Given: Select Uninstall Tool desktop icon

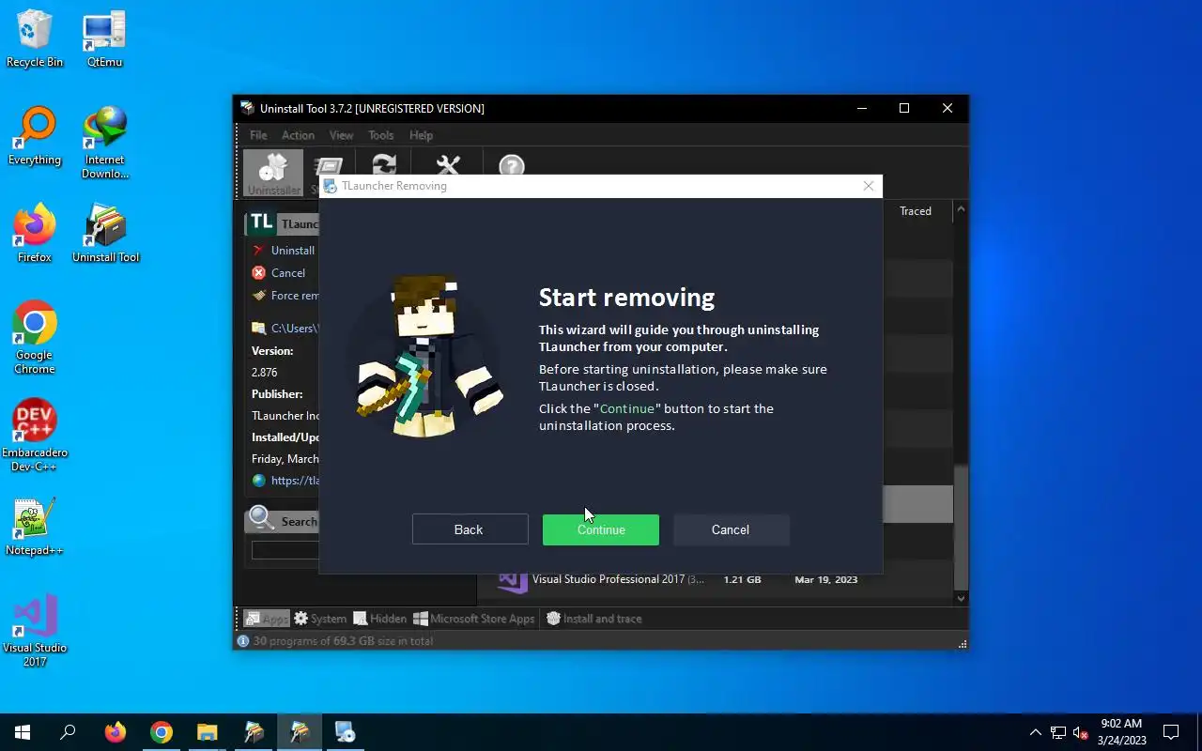Looking at the screenshot, I should [x=104, y=235].
